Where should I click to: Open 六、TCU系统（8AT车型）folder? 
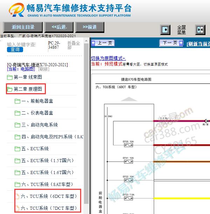(47, 184)
